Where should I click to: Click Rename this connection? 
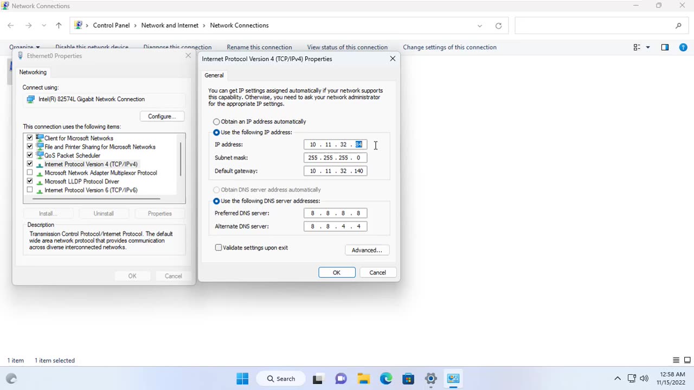(259, 47)
